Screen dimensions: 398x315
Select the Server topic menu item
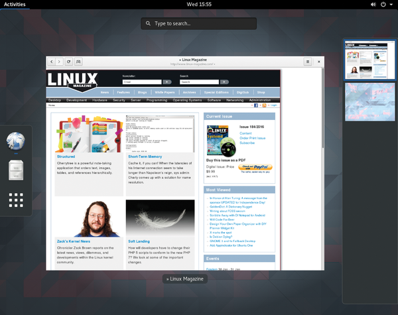[136, 100]
